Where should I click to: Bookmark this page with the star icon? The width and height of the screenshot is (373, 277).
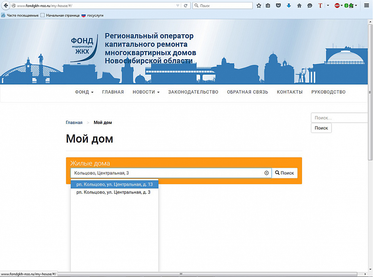pos(259,6)
